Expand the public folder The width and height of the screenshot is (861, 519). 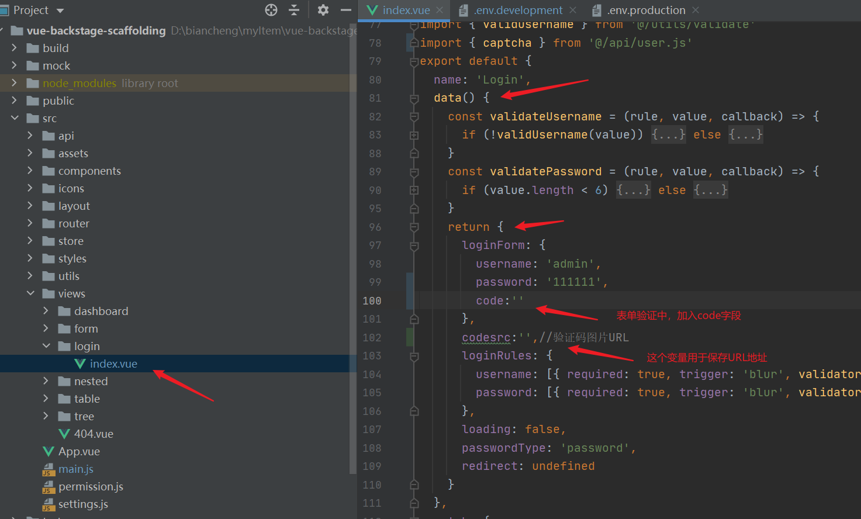pyautogui.click(x=15, y=101)
